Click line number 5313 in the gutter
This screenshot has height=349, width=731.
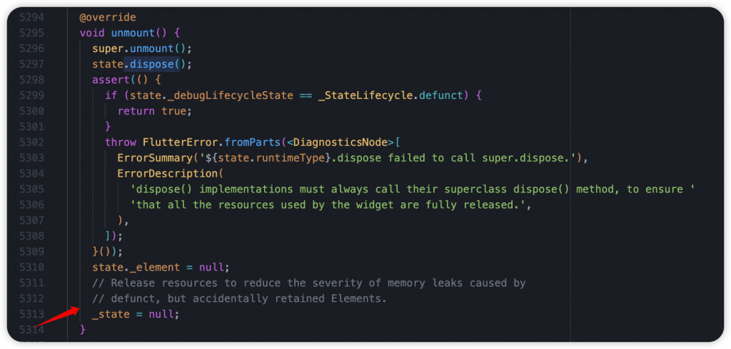tap(31, 314)
